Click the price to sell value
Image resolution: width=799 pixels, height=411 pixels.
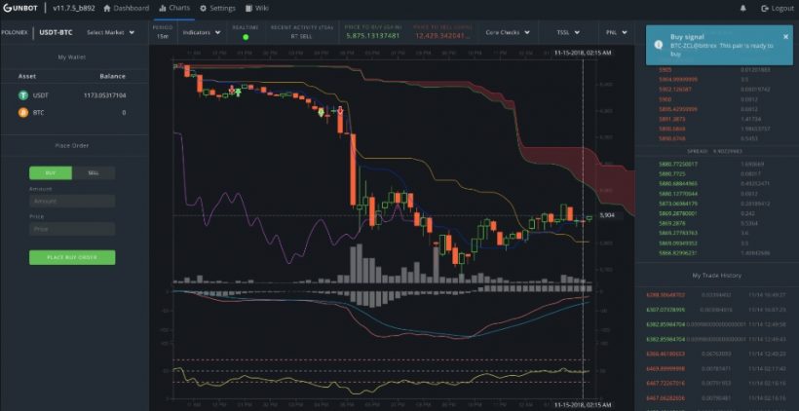pos(440,36)
